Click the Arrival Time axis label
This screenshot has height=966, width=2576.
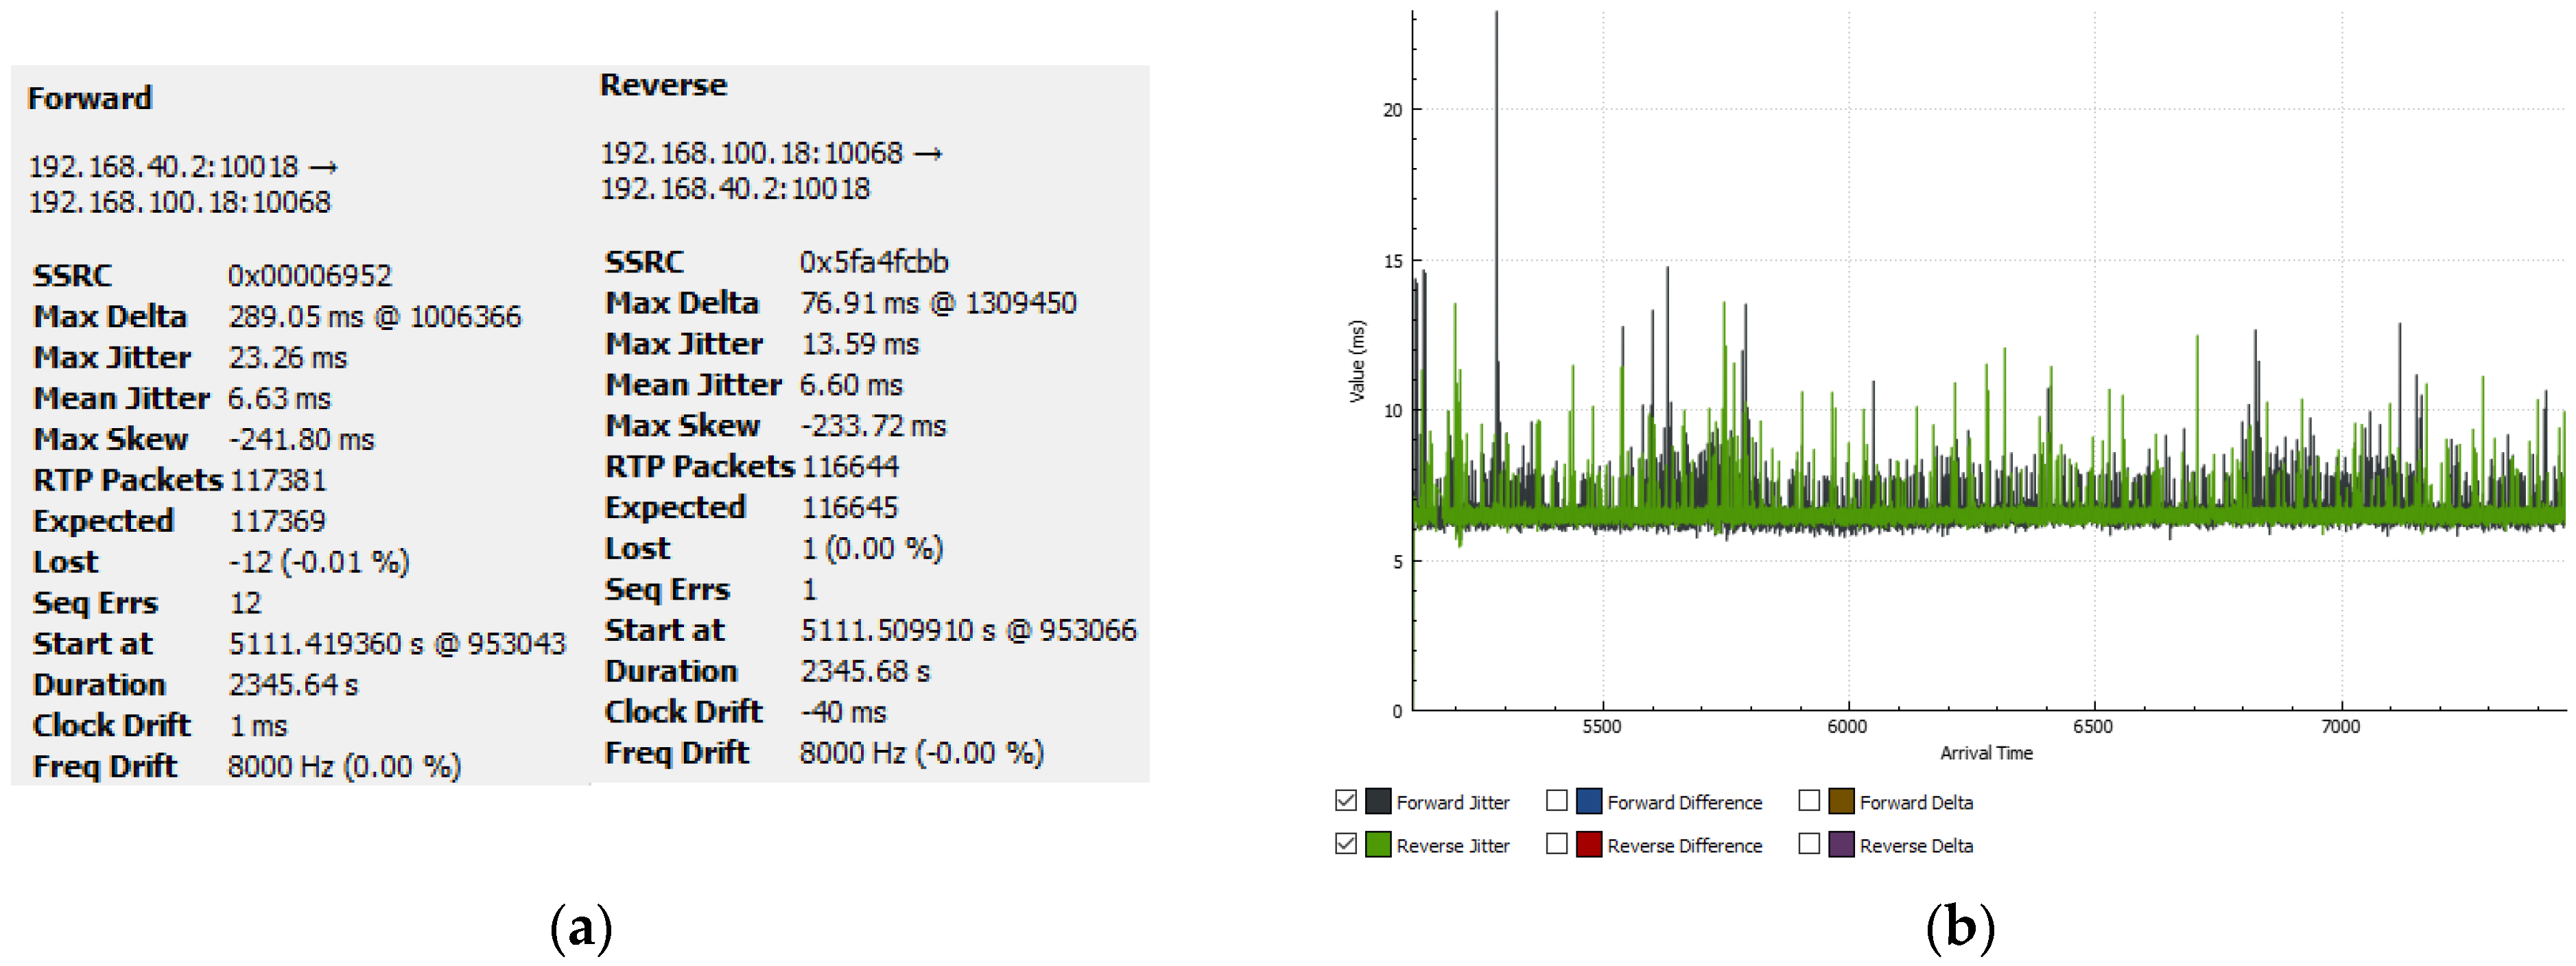(x=1986, y=753)
